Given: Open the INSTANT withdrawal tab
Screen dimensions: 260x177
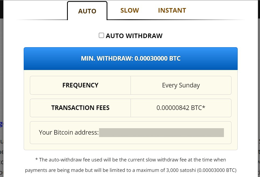Looking at the screenshot, I should tap(172, 10).
